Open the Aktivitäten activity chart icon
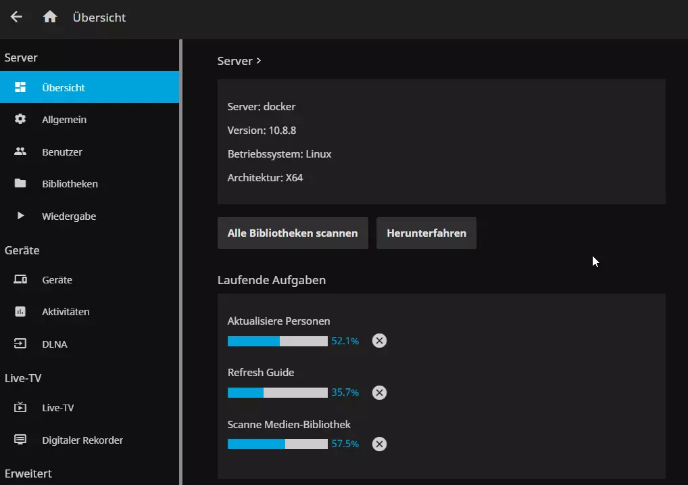Screen dimensions: 688x485 click(x=19, y=311)
